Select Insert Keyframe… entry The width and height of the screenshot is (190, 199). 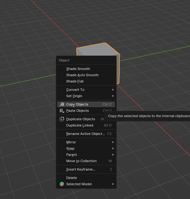coord(81,169)
